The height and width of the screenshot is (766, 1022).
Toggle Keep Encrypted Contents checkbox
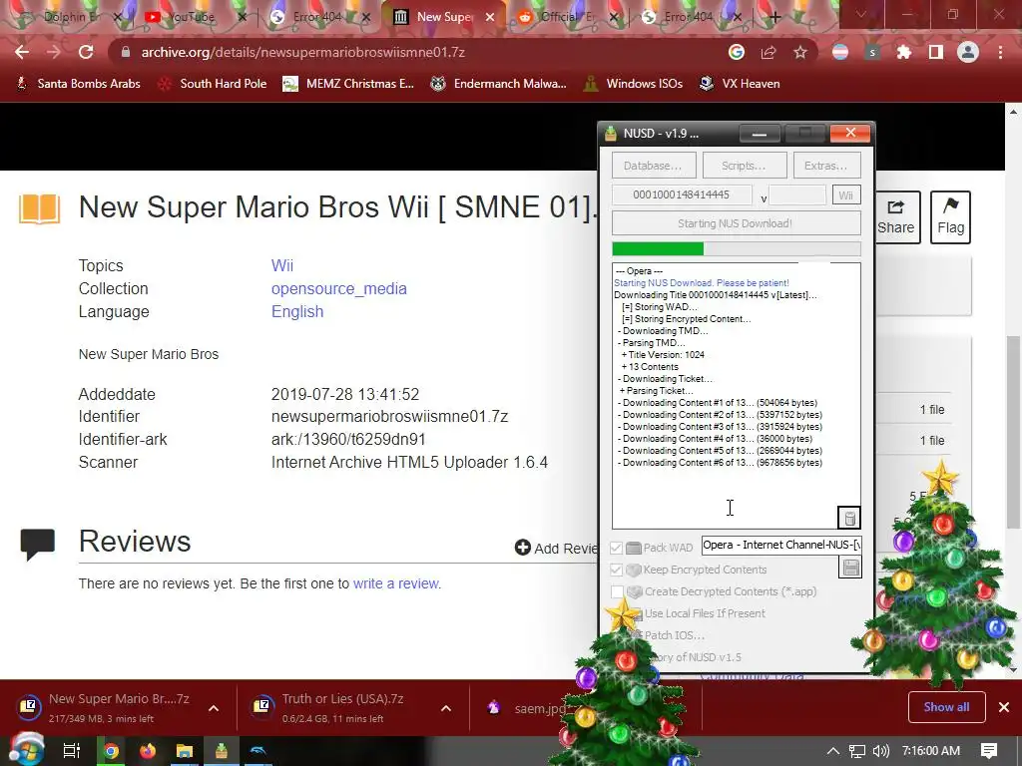(x=616, y=570)
